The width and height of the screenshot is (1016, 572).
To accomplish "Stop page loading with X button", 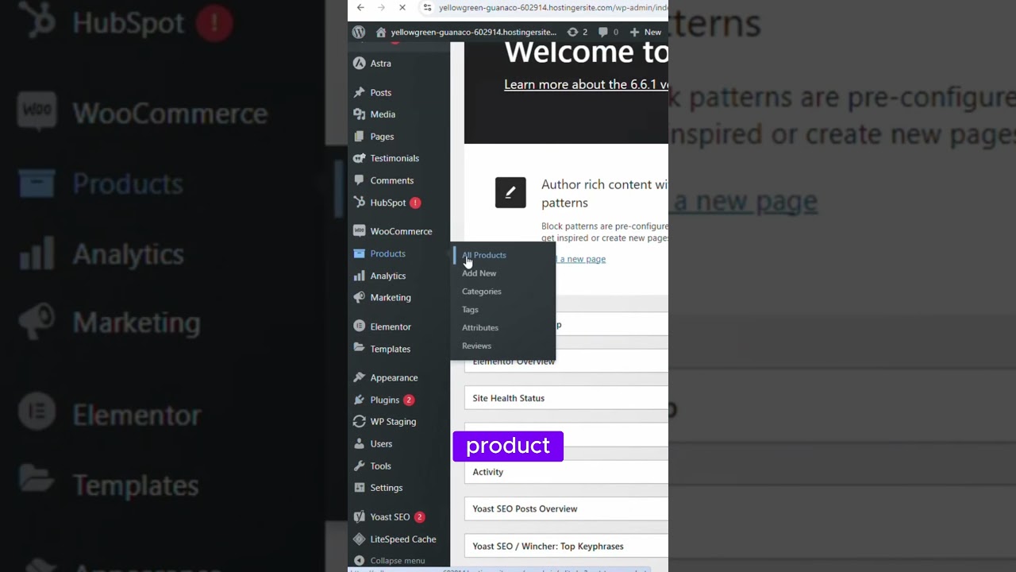I will tap(402, 8).
